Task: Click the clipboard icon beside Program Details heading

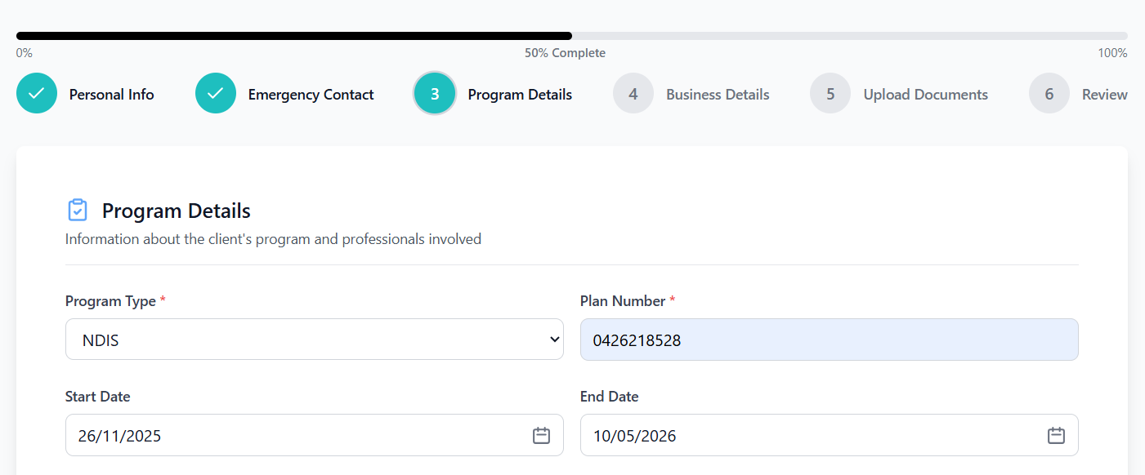Action: click(77, 211)
